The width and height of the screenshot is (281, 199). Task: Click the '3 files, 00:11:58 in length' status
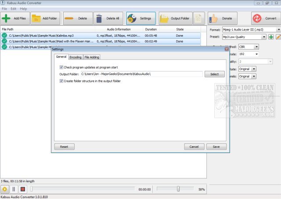tap(18, 181)
